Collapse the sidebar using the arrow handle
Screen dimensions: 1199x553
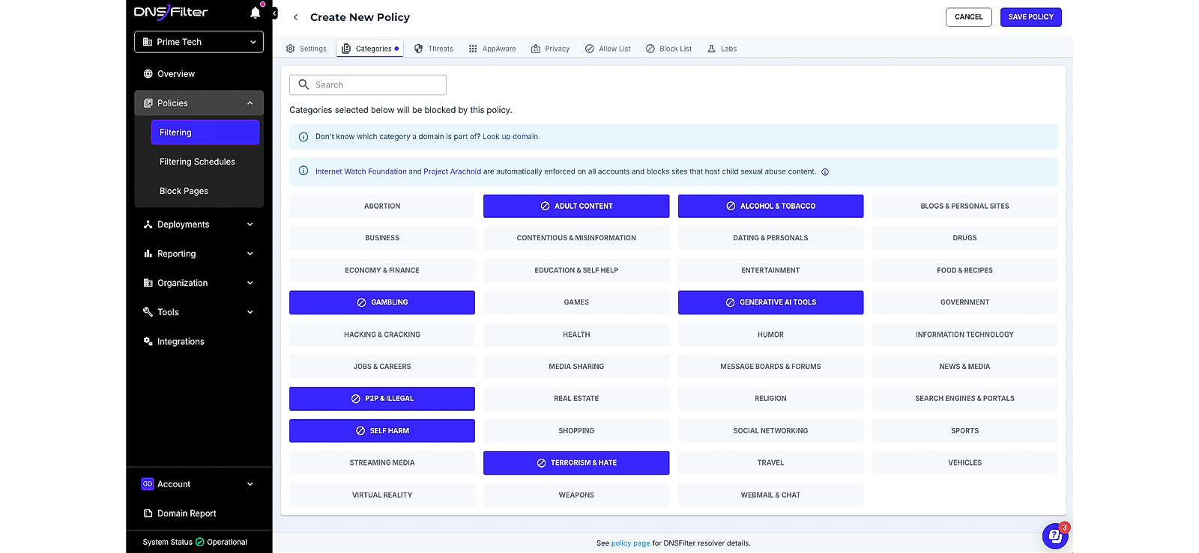(274, 13)
